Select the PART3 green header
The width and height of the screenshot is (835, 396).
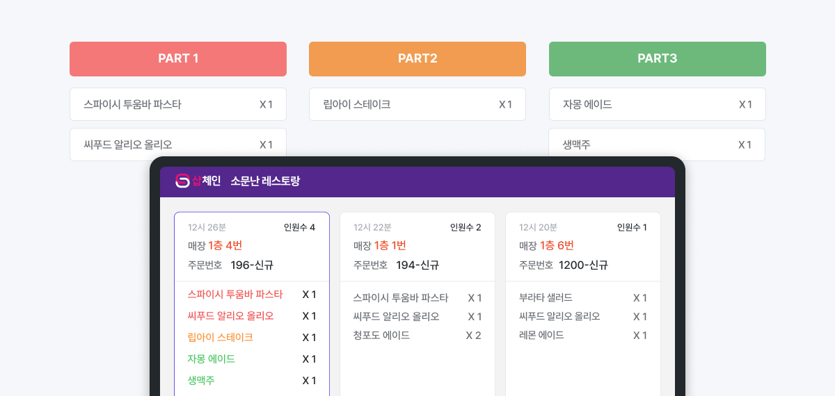[x=657, y=59]
